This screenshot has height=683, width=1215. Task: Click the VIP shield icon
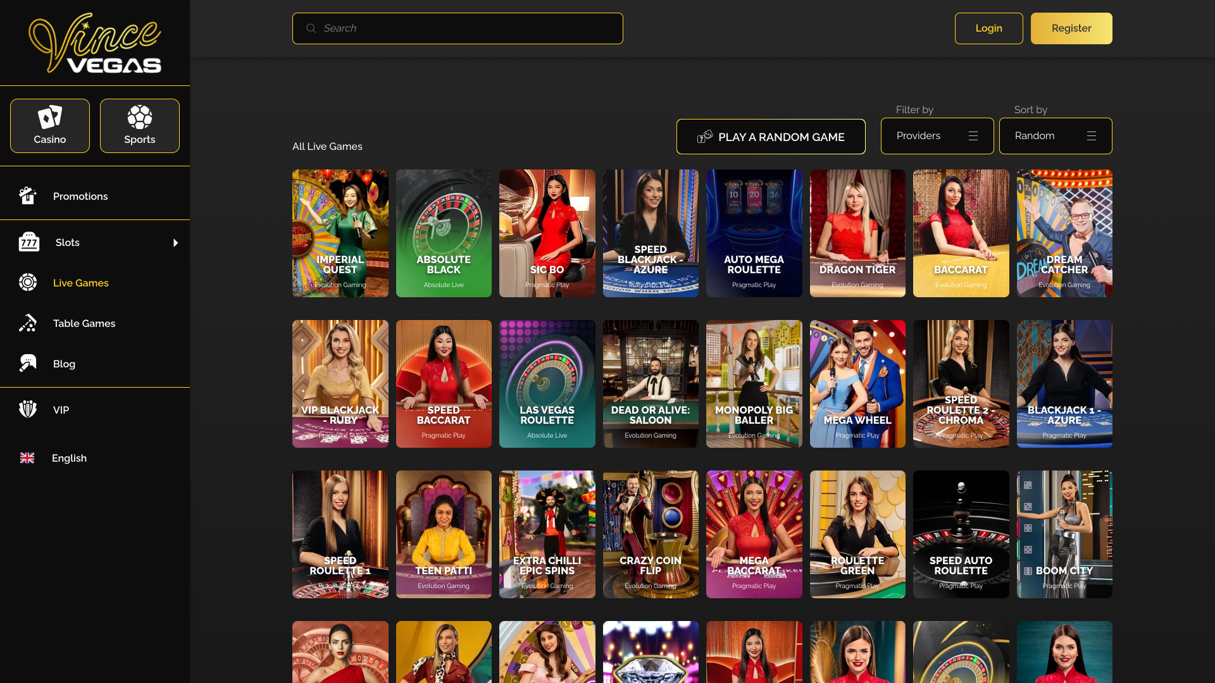click(x=28, y=409)
